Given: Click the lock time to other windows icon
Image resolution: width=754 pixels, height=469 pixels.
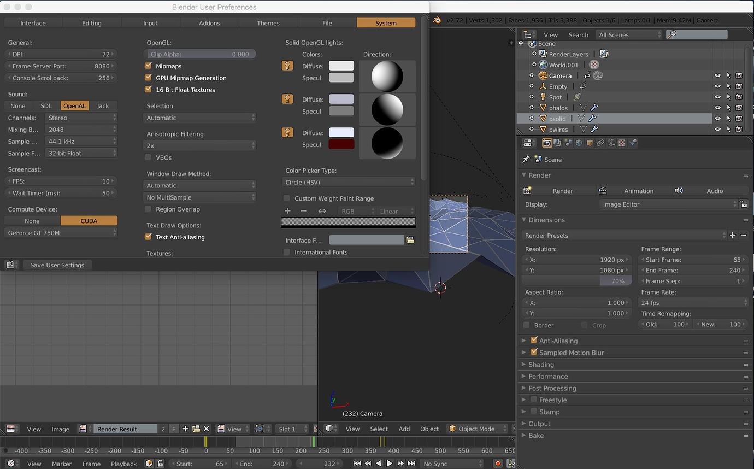Looking at the screenshot, I should [x=160, y=464].
